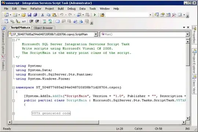The width and height of the screenshot is (198, 132).
Task: Open the Main() members dropdown
Action: [187, 34]
